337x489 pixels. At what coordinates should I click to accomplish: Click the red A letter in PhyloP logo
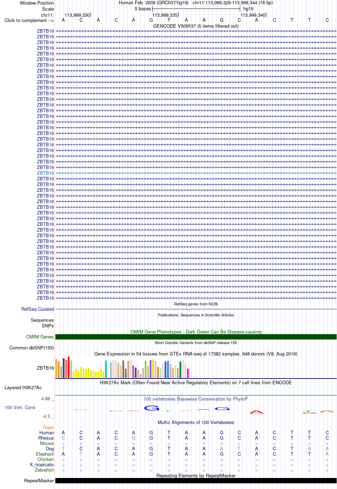[x=257, y=412]
